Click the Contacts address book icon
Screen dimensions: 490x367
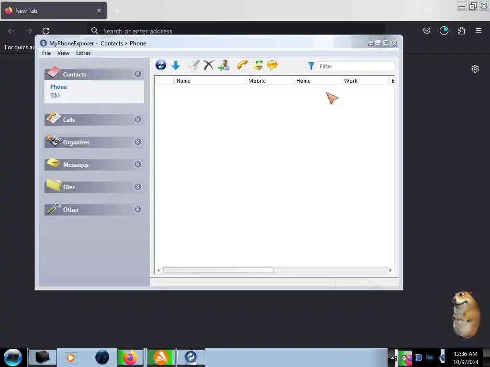pos(53,72)
